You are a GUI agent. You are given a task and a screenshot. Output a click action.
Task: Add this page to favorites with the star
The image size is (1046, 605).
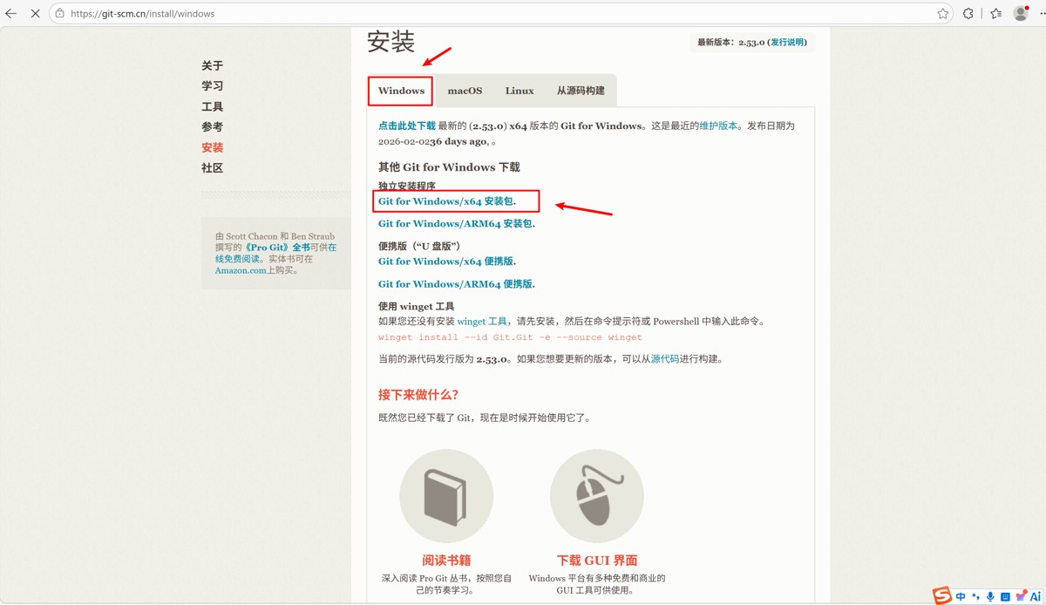tap(942, 14)
